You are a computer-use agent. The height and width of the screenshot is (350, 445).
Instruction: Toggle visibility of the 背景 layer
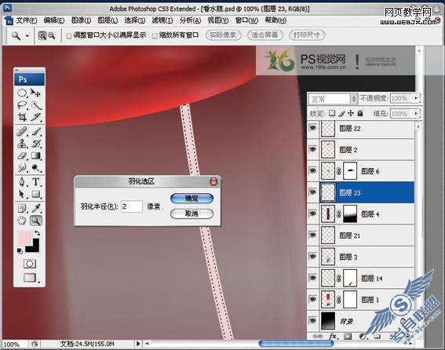[312, 321]
